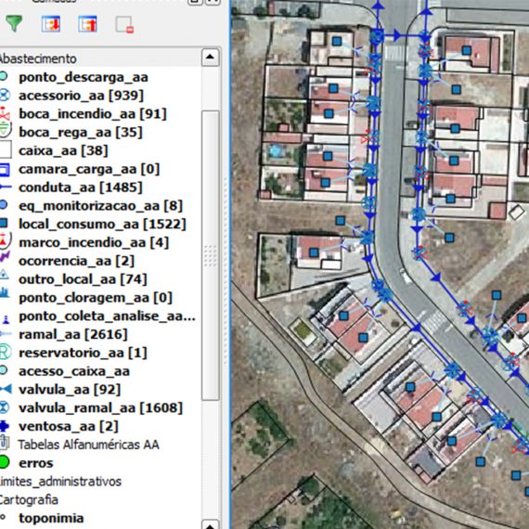Select the outro_local_aa [74] layer
The width and height of the screenshot is (529, 529).
tap(83, 279)
